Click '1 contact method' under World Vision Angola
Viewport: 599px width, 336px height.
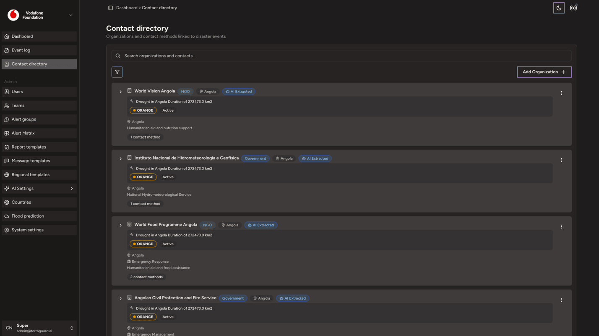point(145,137)
